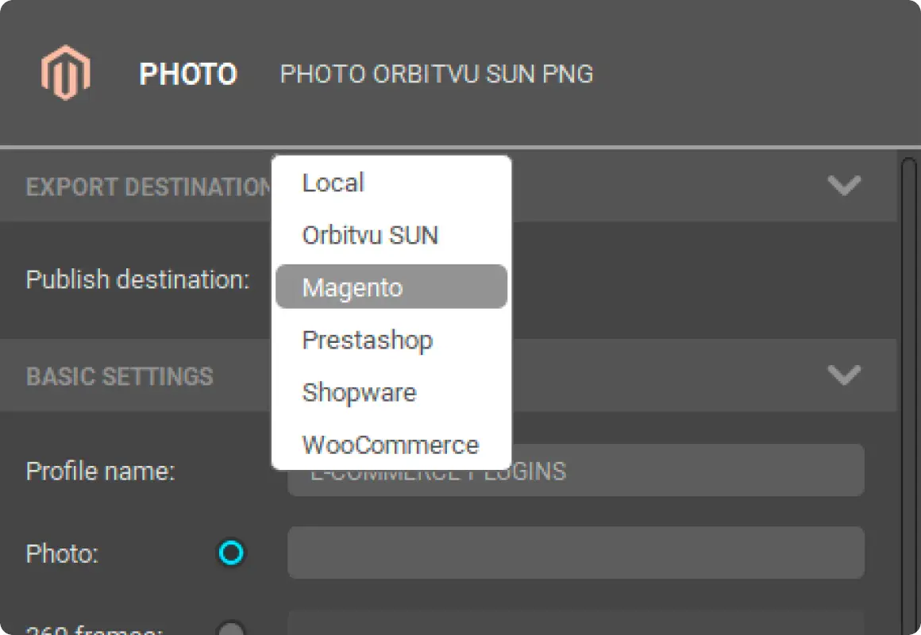The image size is (921, 635).
Task: Click the Publish destination label
Action: point(139,279)
